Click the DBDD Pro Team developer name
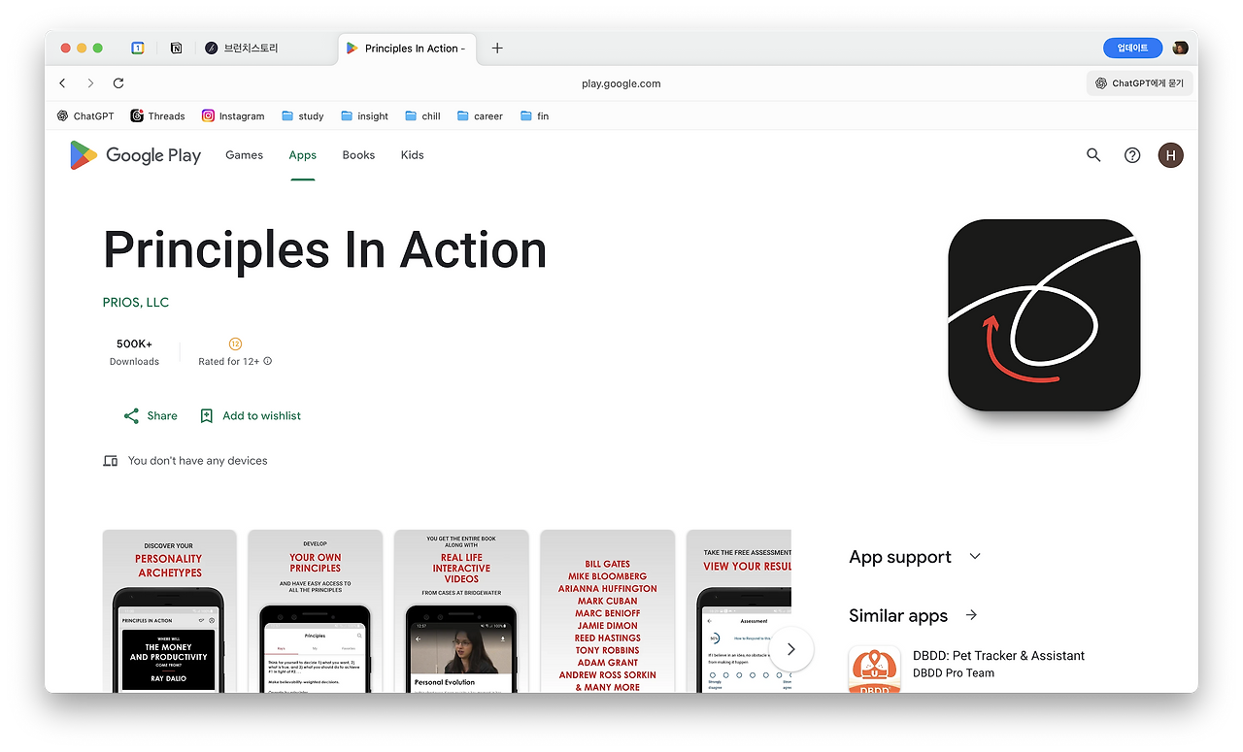The image size is (1243, 752). [954, 673]
